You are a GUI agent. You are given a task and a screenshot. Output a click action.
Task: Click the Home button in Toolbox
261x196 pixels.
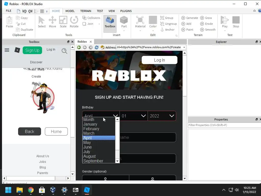point(56,131)
